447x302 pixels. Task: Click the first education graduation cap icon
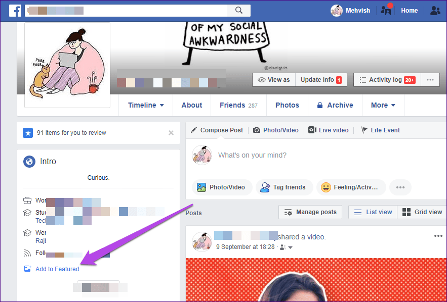point(27,213)
